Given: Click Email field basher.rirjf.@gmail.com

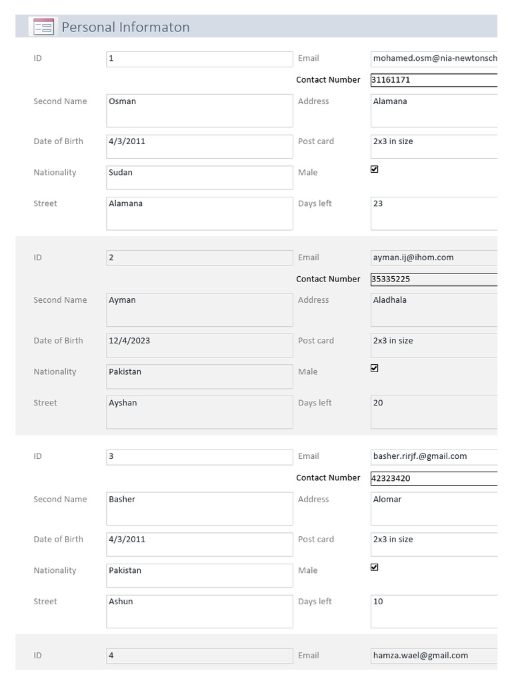Looking at the screenshot, I should 434,457.
